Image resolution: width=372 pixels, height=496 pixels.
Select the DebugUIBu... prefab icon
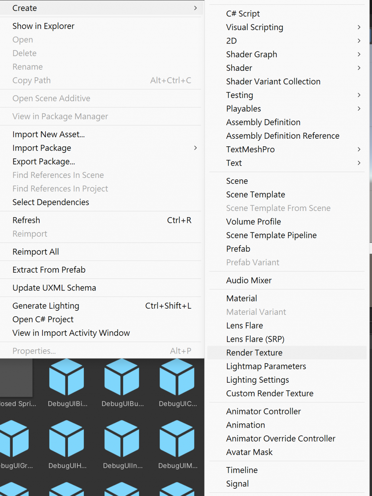[122, 378]
